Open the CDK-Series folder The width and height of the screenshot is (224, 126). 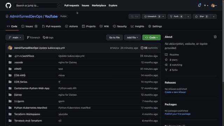pos(21,82)
